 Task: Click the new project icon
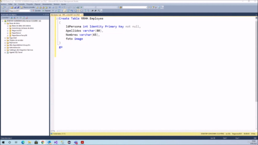(3, 7)
